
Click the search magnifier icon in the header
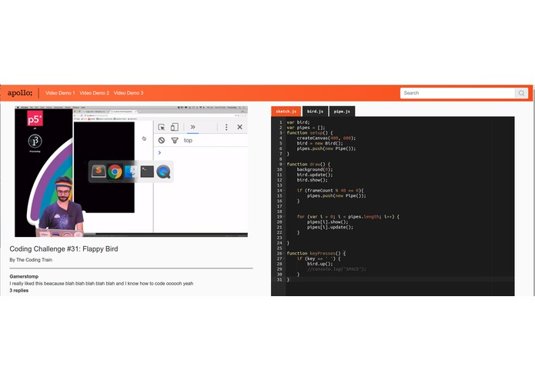point(521,93)
